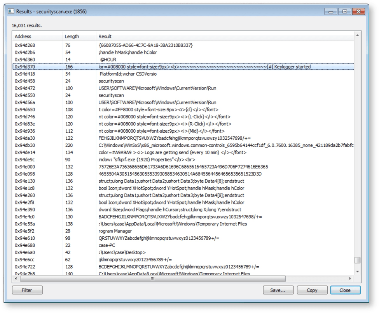The image size is (379, 313).
Task: Select row with address 0x94e4c0
Action: point(183,217)
